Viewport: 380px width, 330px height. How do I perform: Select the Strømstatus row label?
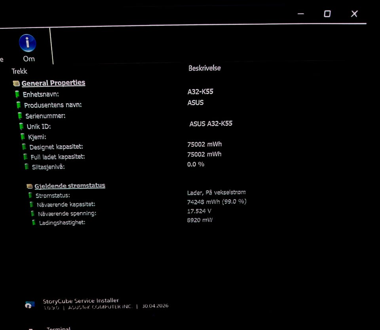tap(53, 195)
